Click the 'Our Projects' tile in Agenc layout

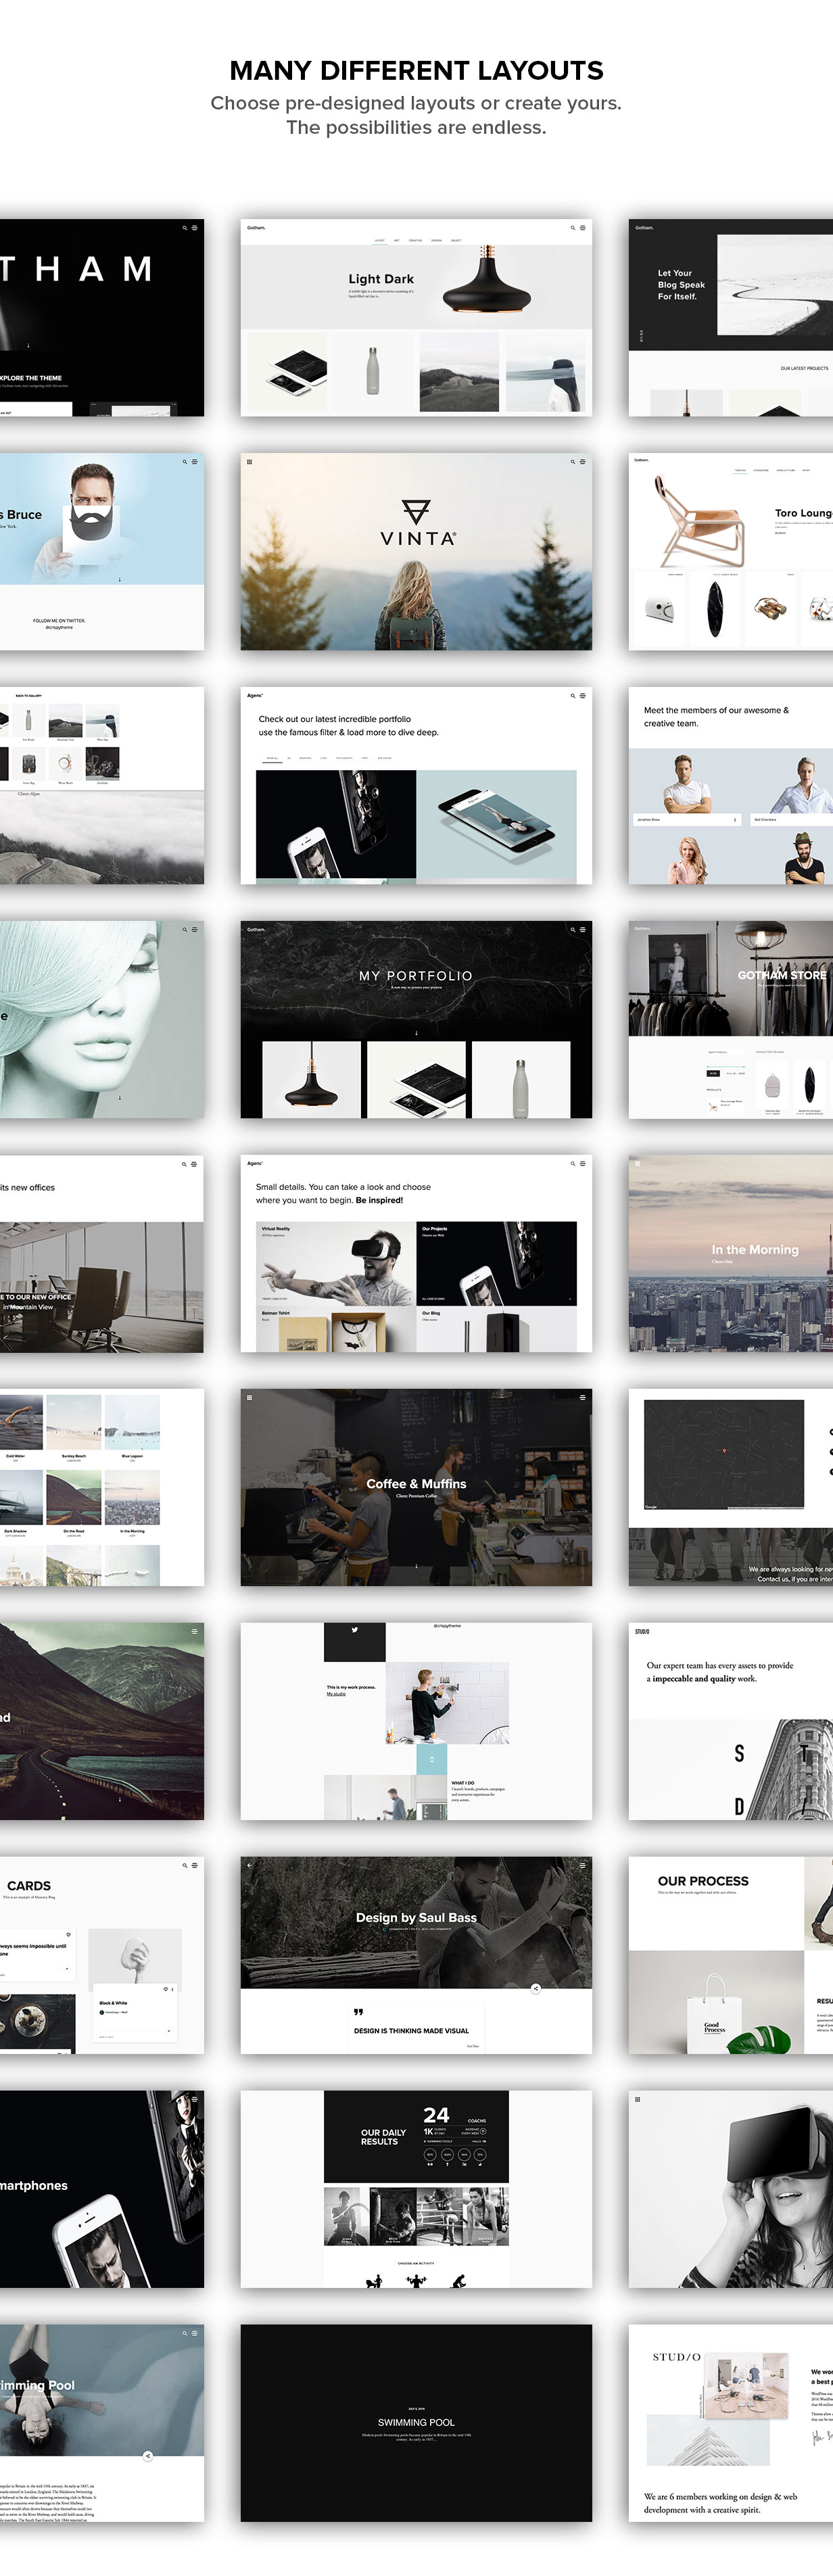pos(497,1263)
